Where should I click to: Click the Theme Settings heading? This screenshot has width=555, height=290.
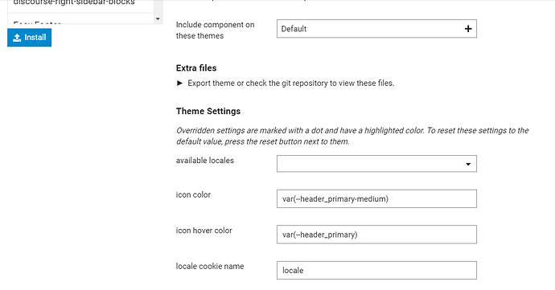pyautogui.click(x=208, y=111)
